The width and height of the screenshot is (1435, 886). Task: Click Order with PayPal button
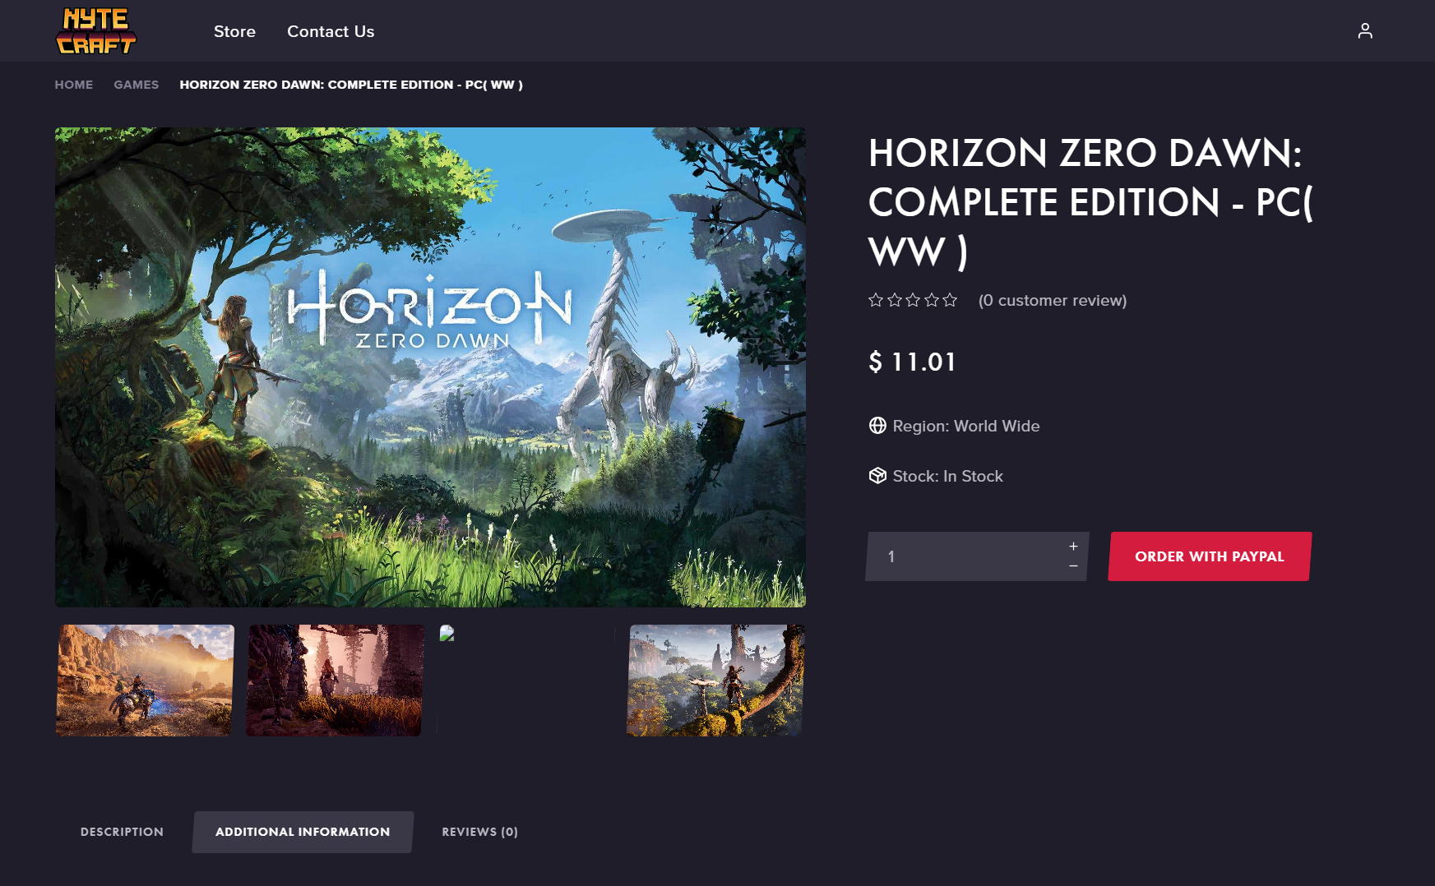point(1210,556)
